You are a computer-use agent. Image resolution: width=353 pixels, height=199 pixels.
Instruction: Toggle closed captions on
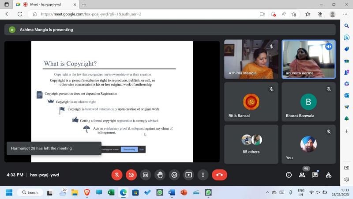146,175
